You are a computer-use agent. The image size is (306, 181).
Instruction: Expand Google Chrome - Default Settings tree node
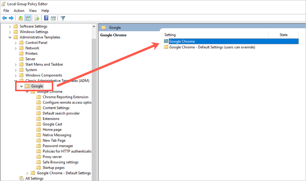pyautogui.click(x=27, y=173)
